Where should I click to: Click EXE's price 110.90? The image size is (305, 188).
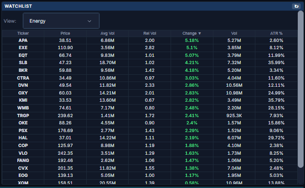(x=65, y=48)
